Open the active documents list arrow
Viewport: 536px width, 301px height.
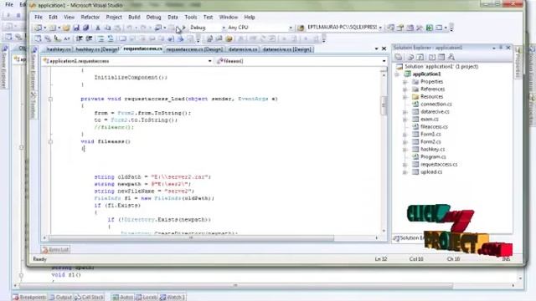click(376, 48)
